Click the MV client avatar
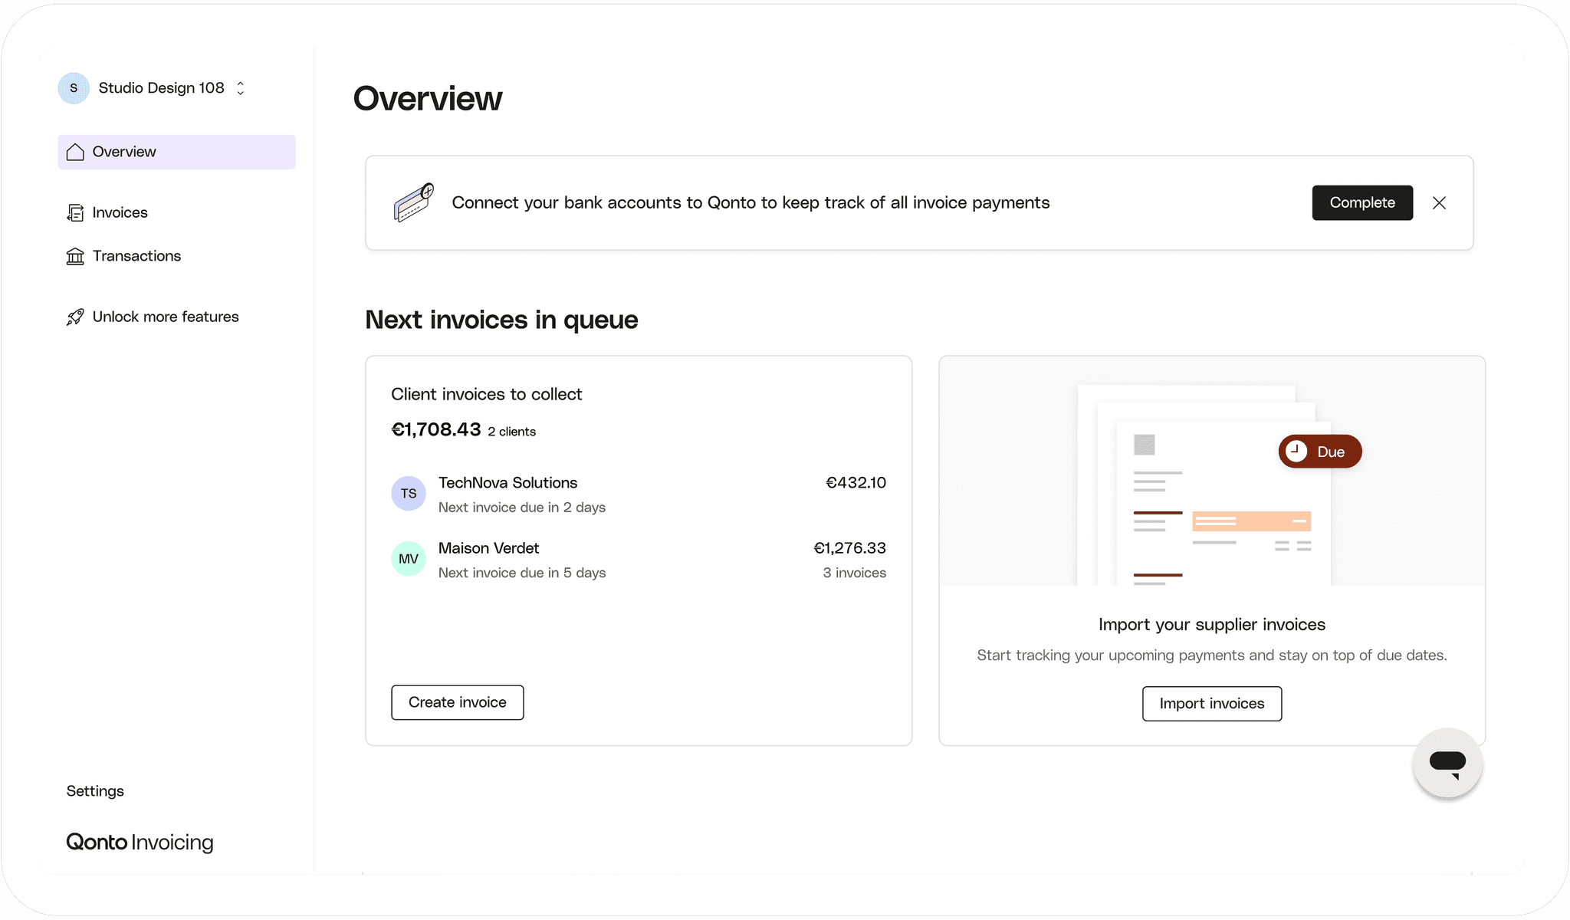1570x920 pixels. point(409,559)
